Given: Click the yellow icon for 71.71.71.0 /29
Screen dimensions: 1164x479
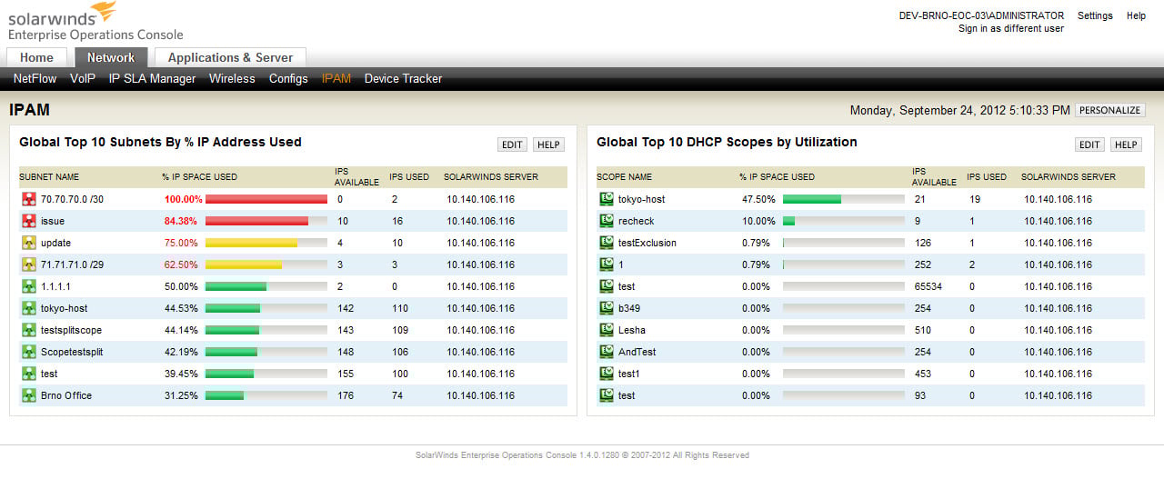Looking at the screenshot, I should coord(28,264).
